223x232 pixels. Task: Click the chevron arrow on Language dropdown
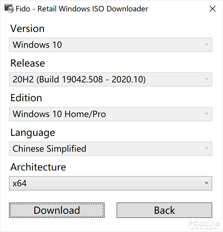pos(206,149)
